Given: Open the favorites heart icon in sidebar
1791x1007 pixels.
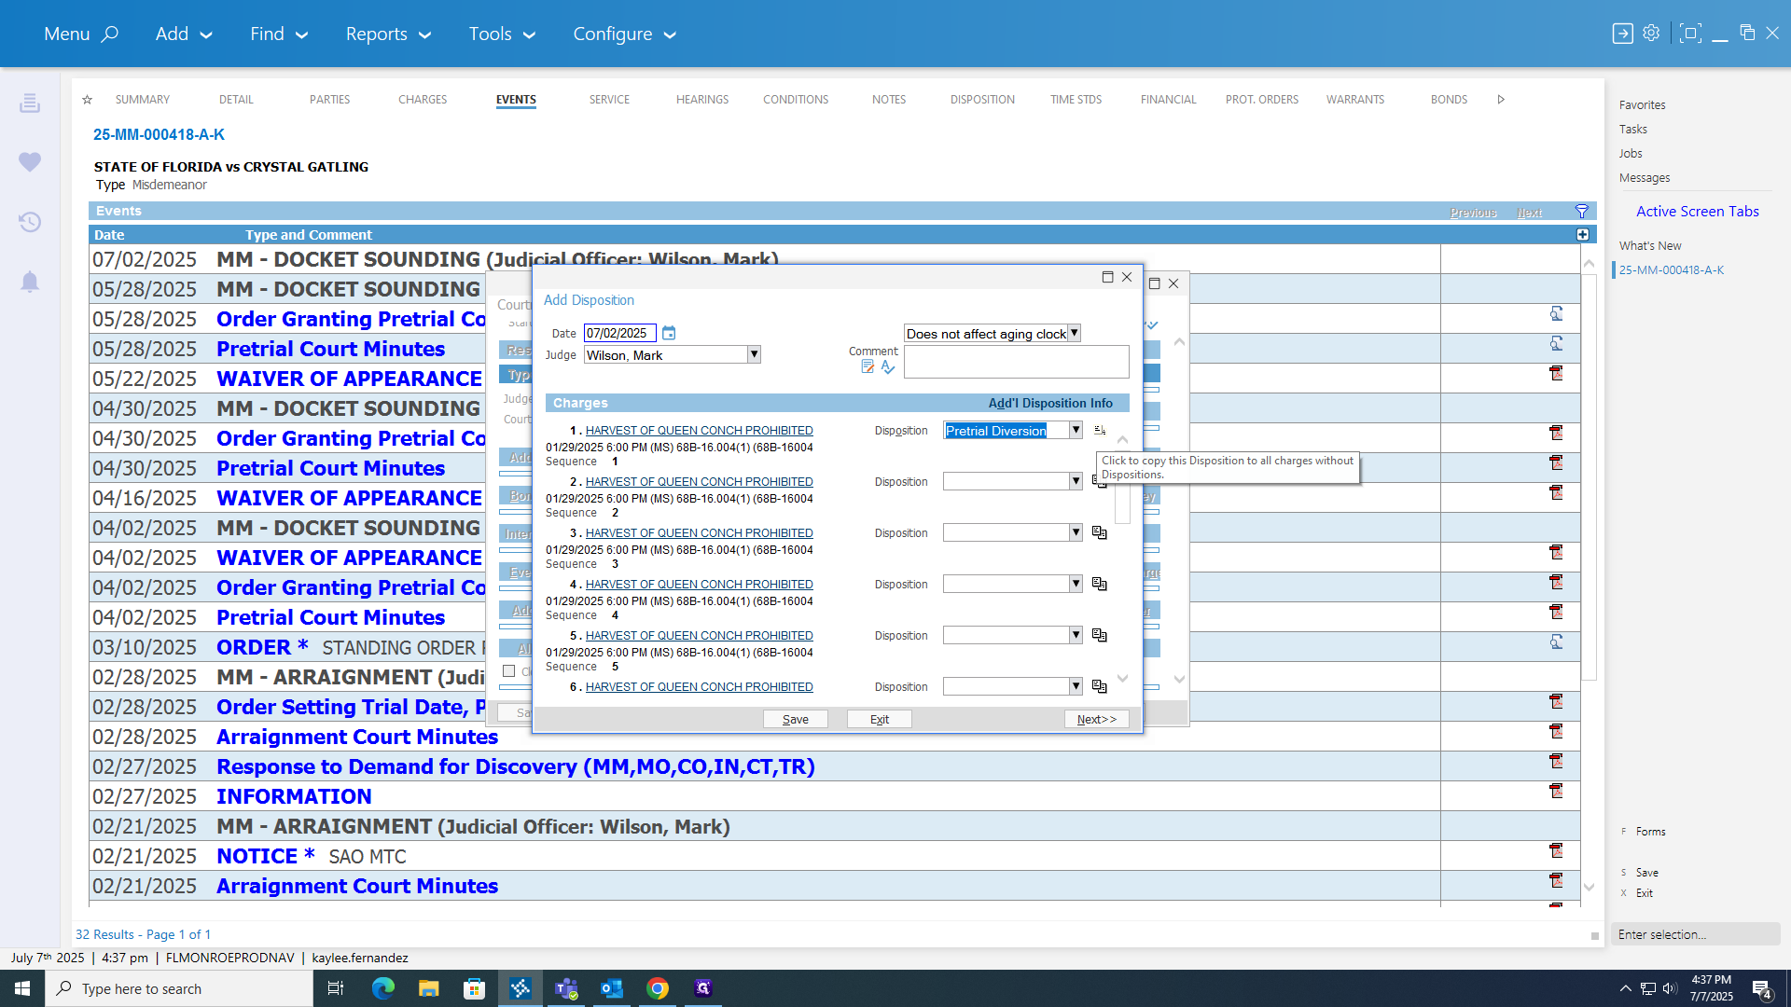Looking at the screenshot, I should (x=30, y=162).
